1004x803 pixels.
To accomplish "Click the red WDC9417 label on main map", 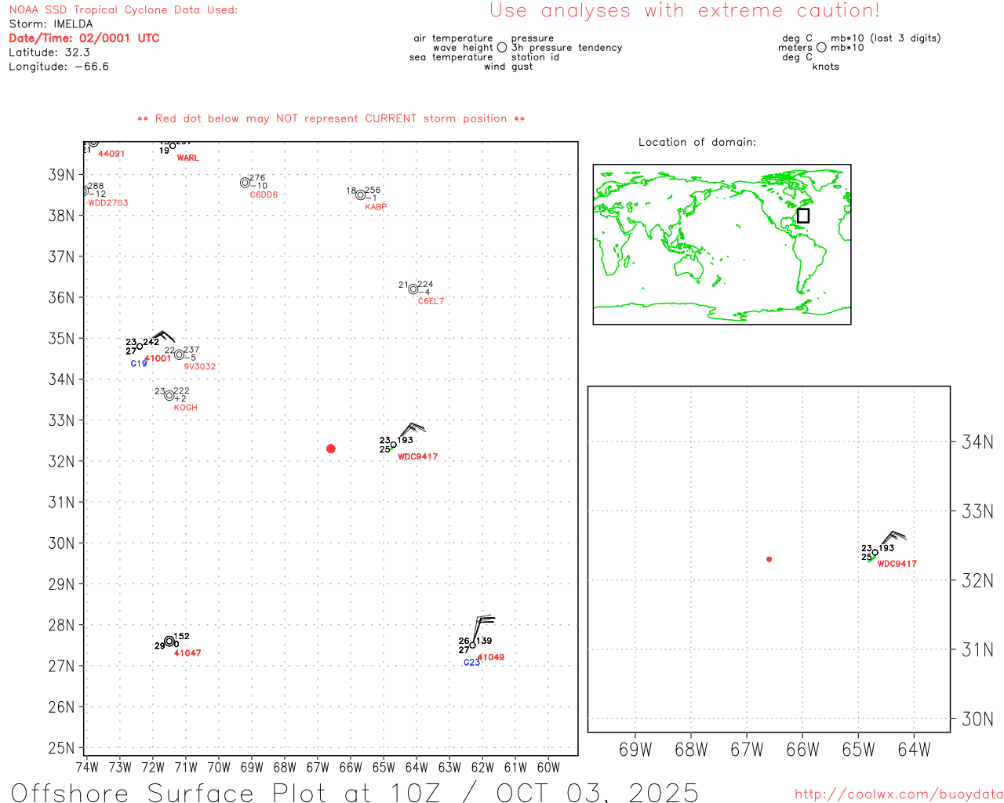I will 417,457.
